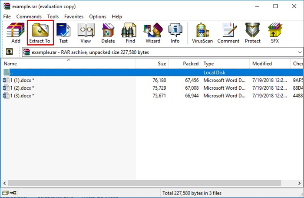The height and width of the screenshot is (198, 304).
Task: Click the scroll left arrow
Action: click(x=4, y=183)
